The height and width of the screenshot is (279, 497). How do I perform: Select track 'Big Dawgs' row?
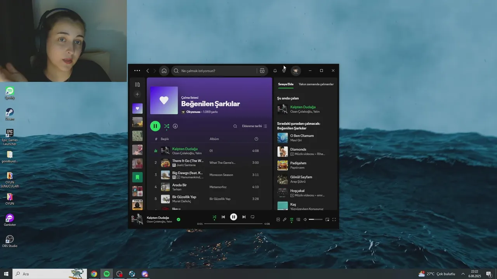tap(209, 175)
